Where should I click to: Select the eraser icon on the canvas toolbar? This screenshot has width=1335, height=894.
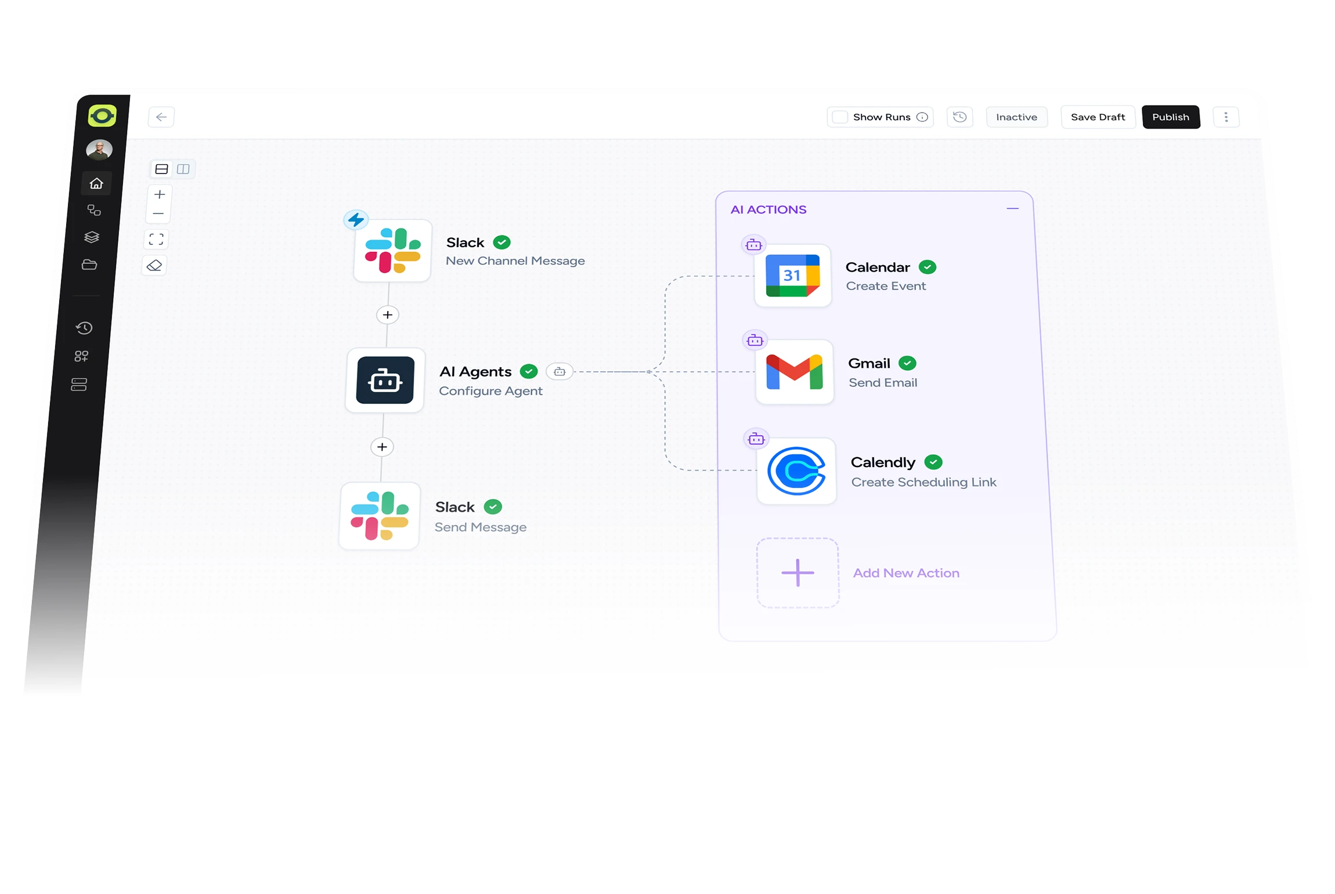(x=154, y=265)
